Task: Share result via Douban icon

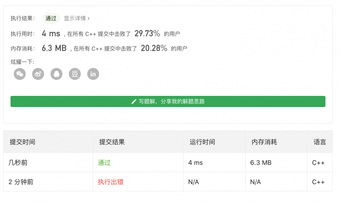Action: 75,74
